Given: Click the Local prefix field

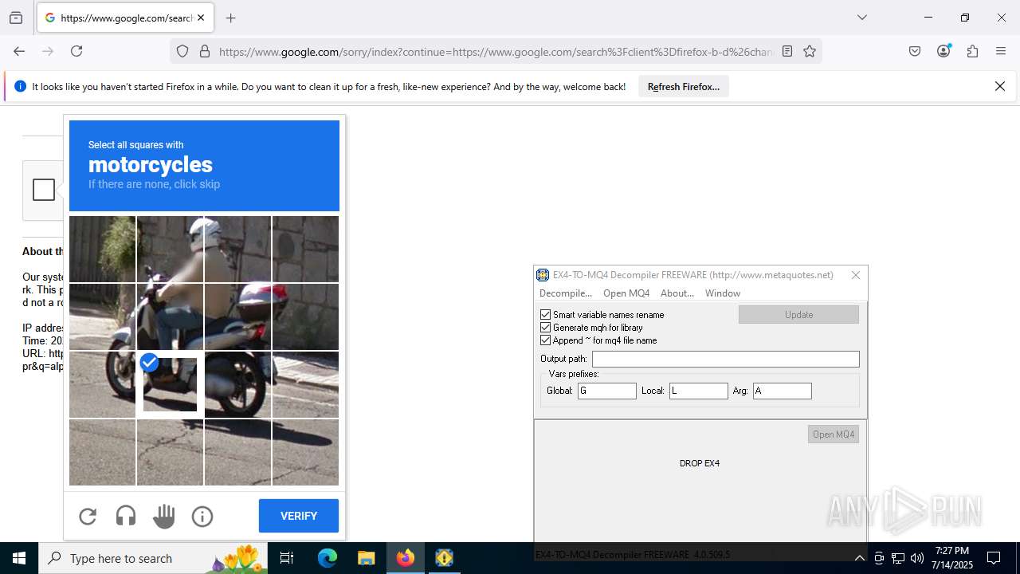Looking at the screenshot, I should coord(699,391).
